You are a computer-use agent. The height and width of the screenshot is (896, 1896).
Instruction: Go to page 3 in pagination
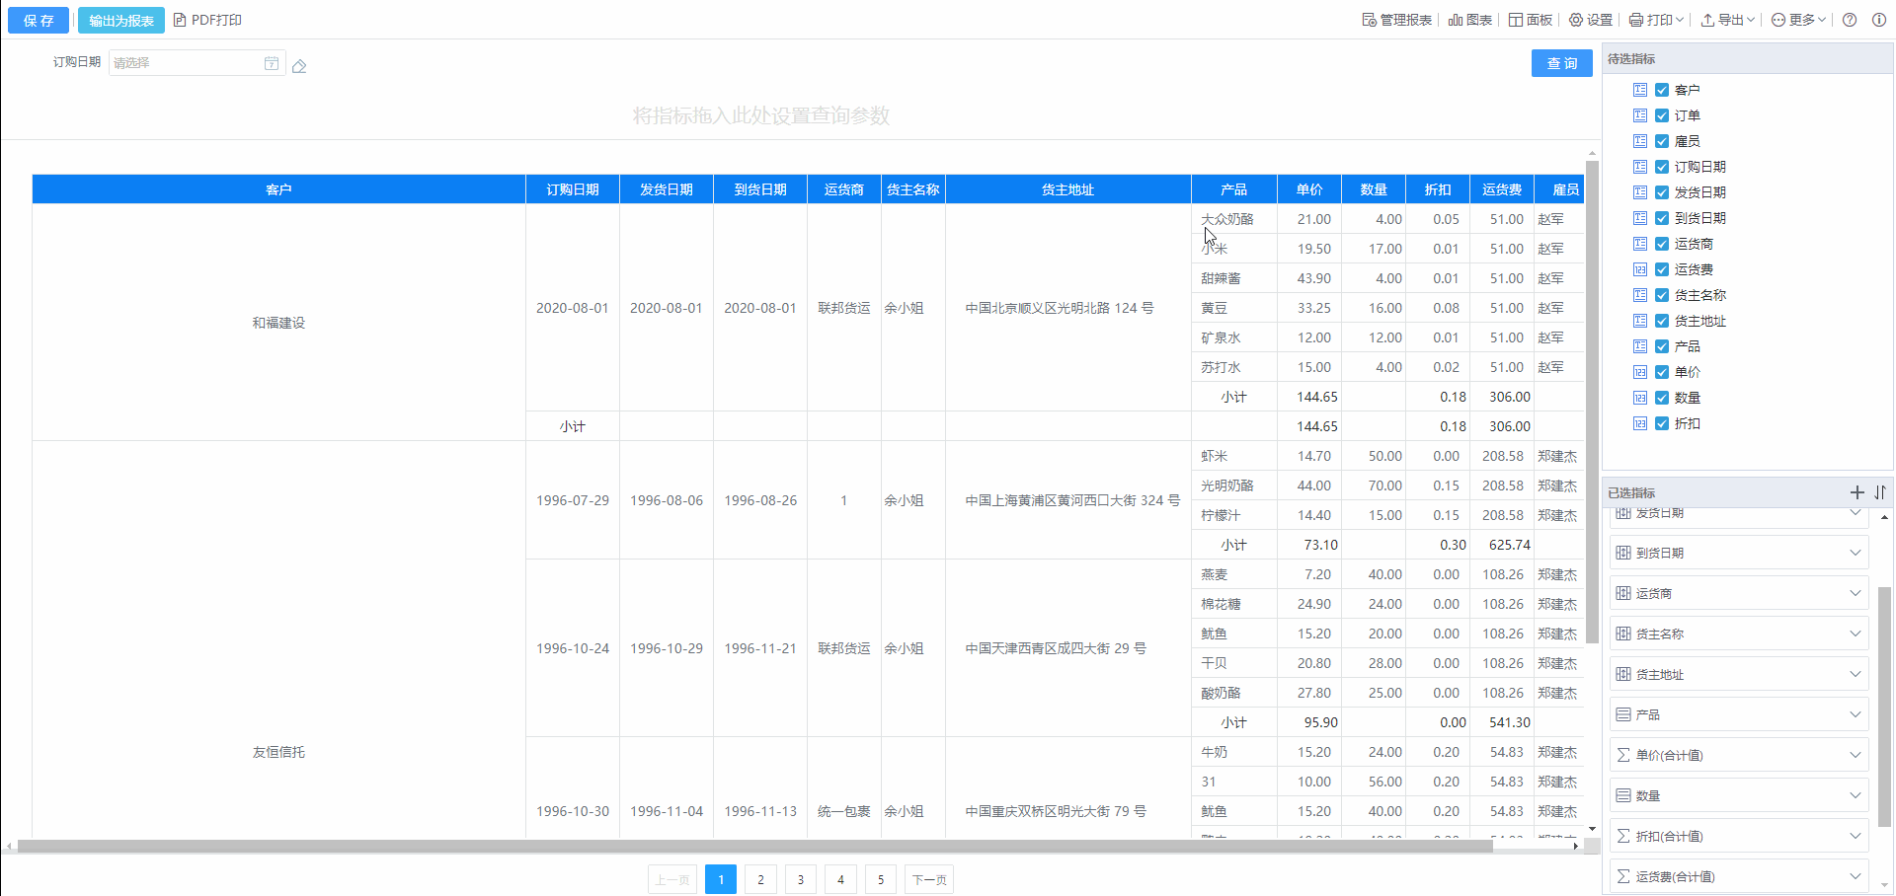(x=801, y=879)
